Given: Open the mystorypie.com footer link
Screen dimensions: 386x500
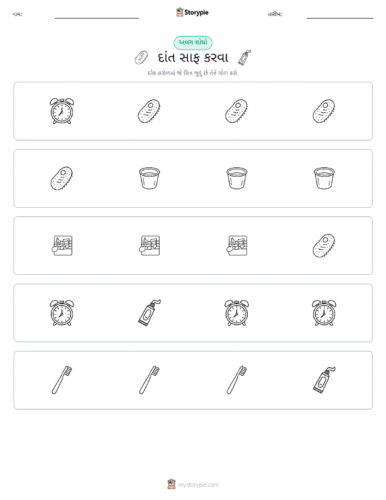Looking at the screenshot, I should pyautogui.click(x=198, y=485).
